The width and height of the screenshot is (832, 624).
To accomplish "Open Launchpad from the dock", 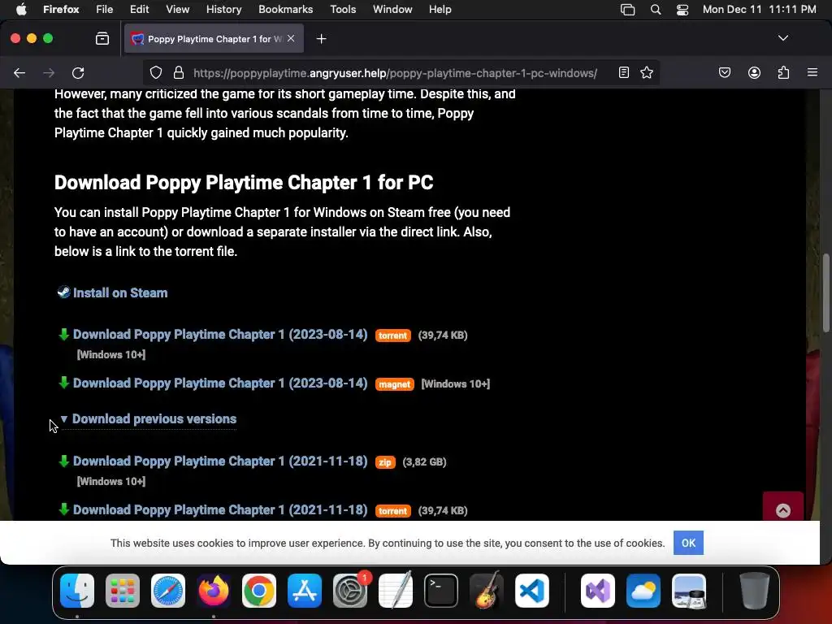I will (x=123, y=591).
